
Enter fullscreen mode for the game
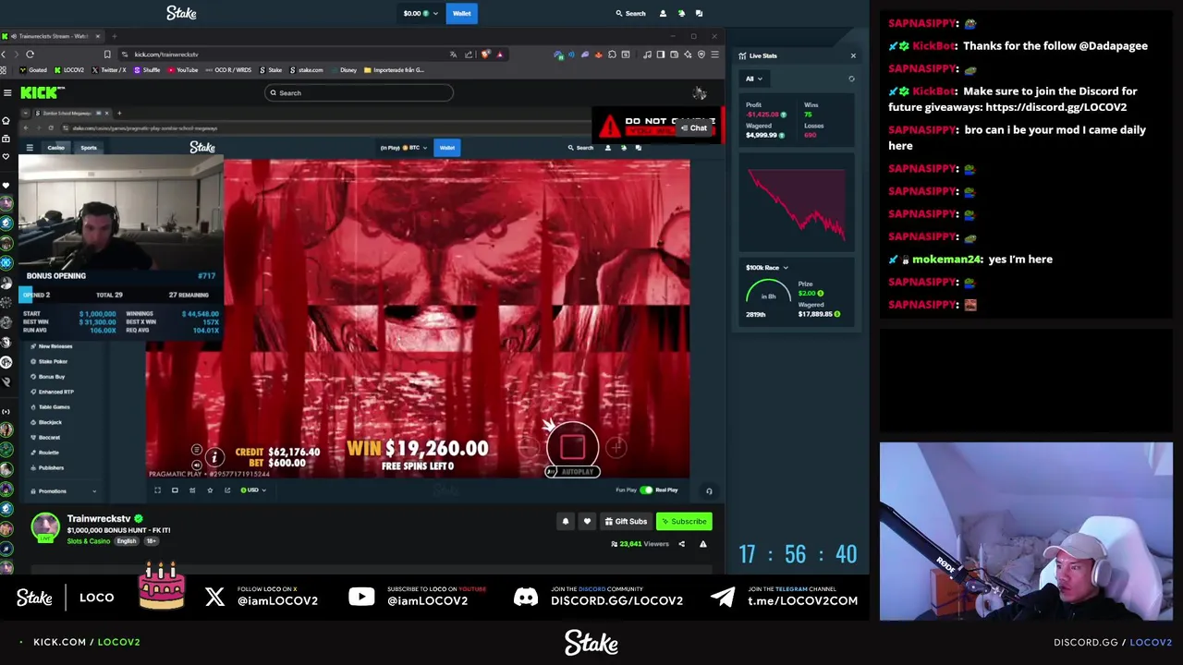click(157, 490)
